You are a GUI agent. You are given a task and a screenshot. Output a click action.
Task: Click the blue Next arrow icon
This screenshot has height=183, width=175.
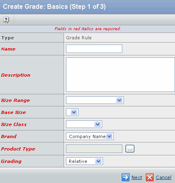pyautogui.click(x=126, y=177)
